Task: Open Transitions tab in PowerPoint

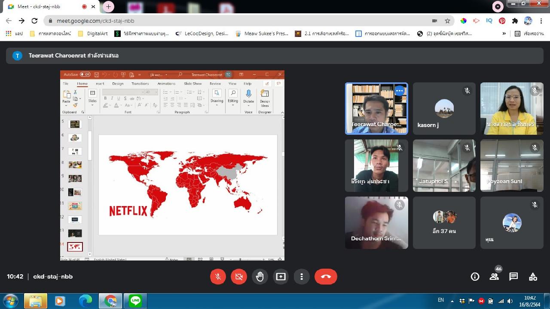Action: (x=140, y=84)
